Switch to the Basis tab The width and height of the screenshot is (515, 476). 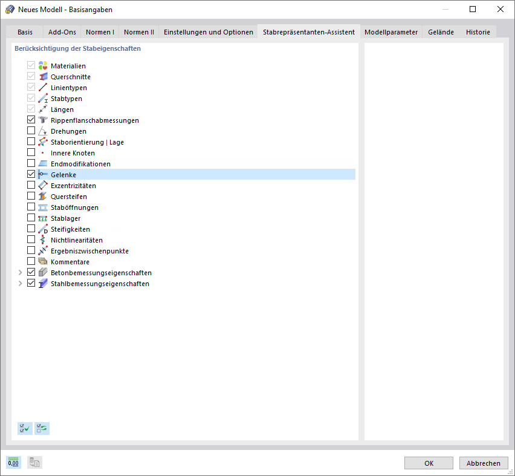(25, 32)
